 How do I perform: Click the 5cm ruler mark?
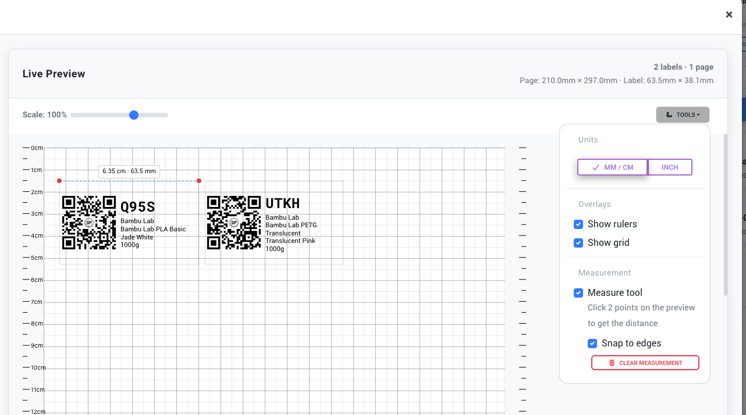click(x=37, y=257)
